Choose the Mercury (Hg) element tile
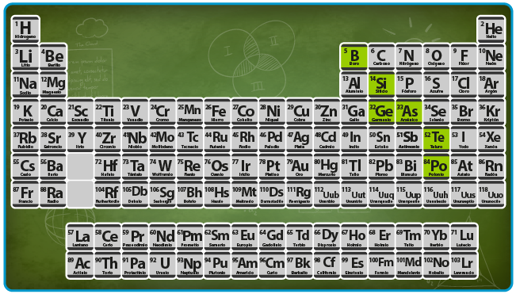 click(327, 166)
